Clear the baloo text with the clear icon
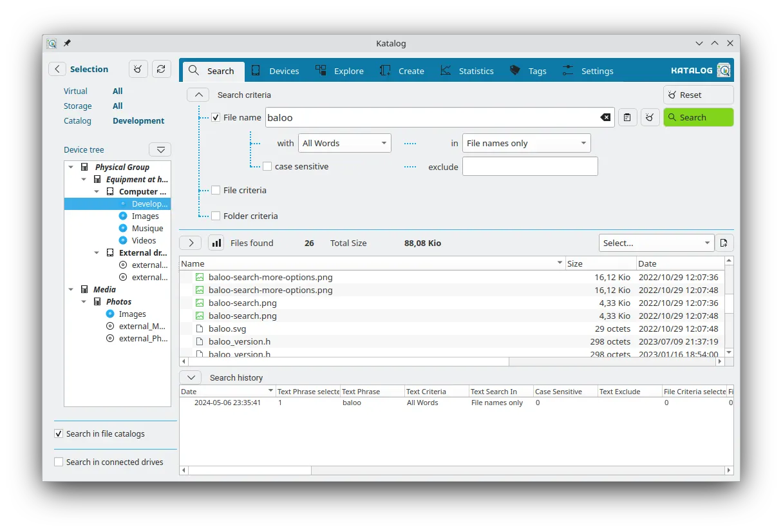783x532 pixels. point(605,117)
